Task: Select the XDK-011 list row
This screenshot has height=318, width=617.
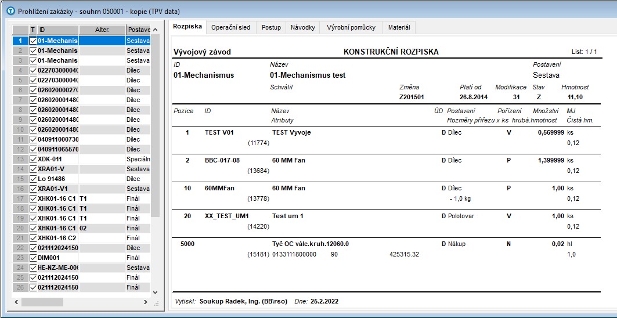Action: (x=81, y=159)
